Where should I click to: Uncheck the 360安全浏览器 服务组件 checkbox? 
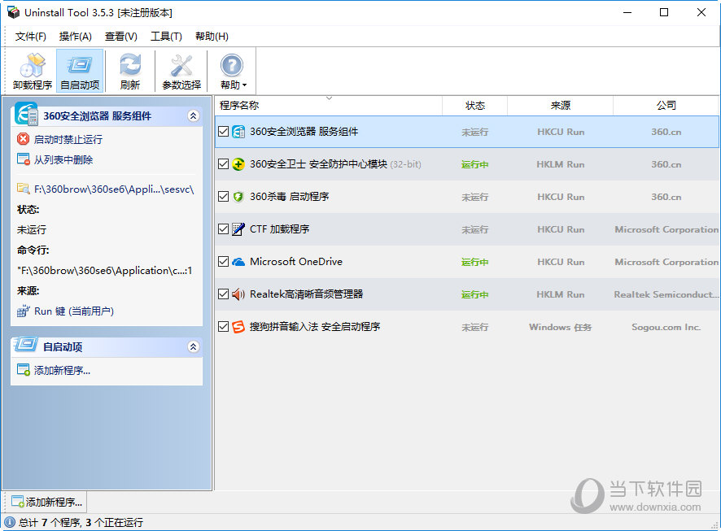tap(224, 132)
